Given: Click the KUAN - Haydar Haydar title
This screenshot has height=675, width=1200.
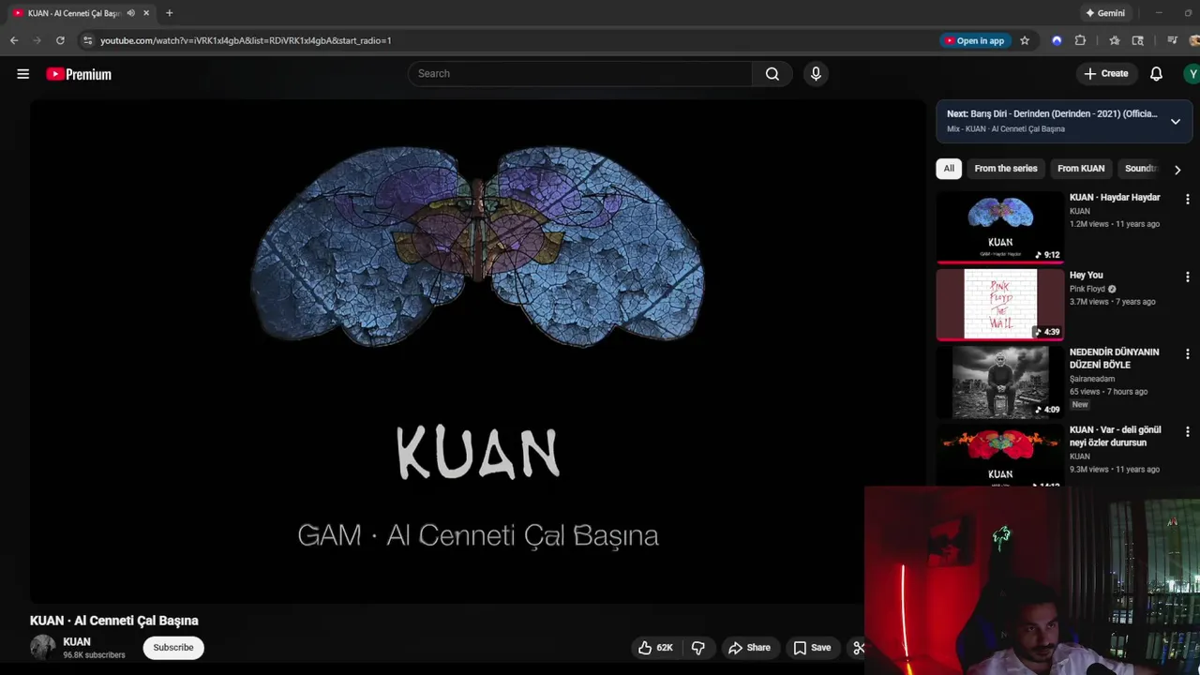Looking at the screenshot, I should [x=1115, y=198].
